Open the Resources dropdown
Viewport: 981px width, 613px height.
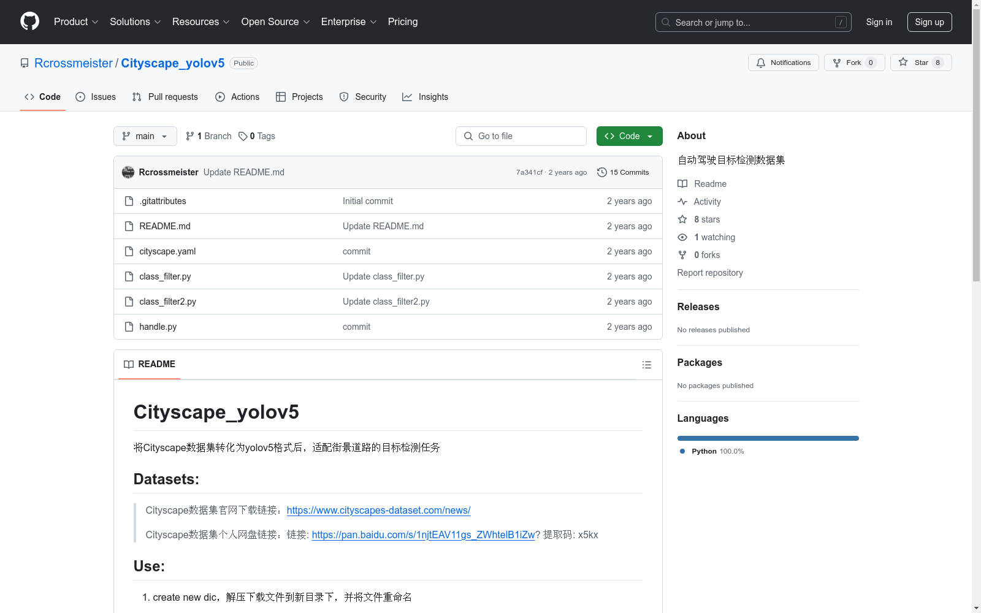point(201,21)
